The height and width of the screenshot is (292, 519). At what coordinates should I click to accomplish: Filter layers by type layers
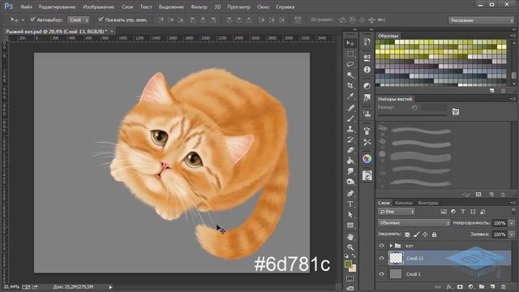[x=463, y=212]
